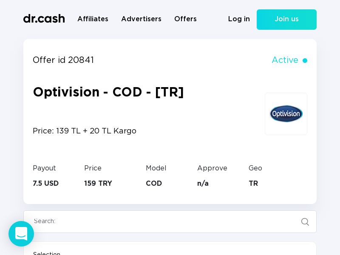Click the dr.cash logo

[x=44, y=19]
